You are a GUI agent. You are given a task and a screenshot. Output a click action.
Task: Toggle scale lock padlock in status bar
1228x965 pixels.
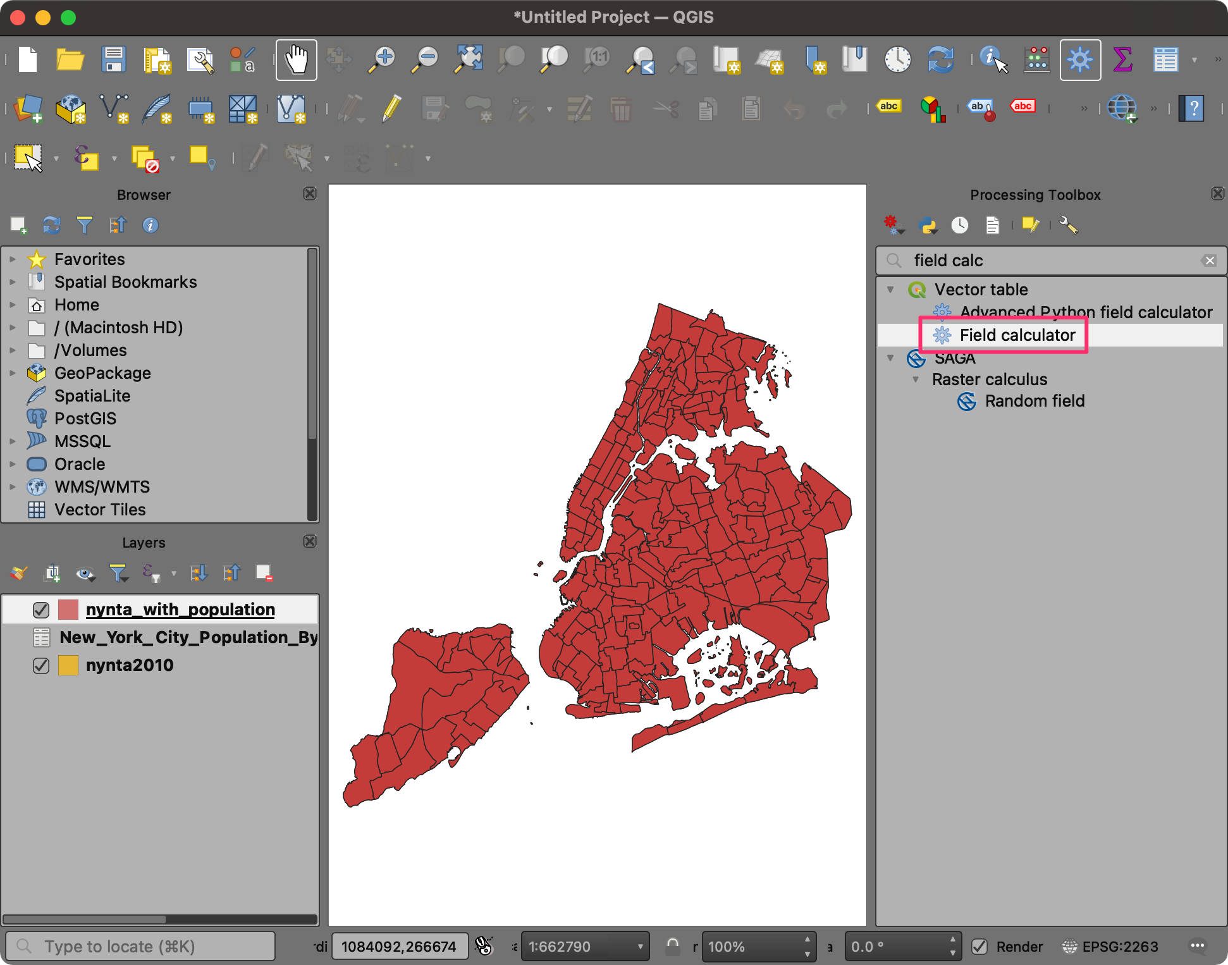(673, 946)
